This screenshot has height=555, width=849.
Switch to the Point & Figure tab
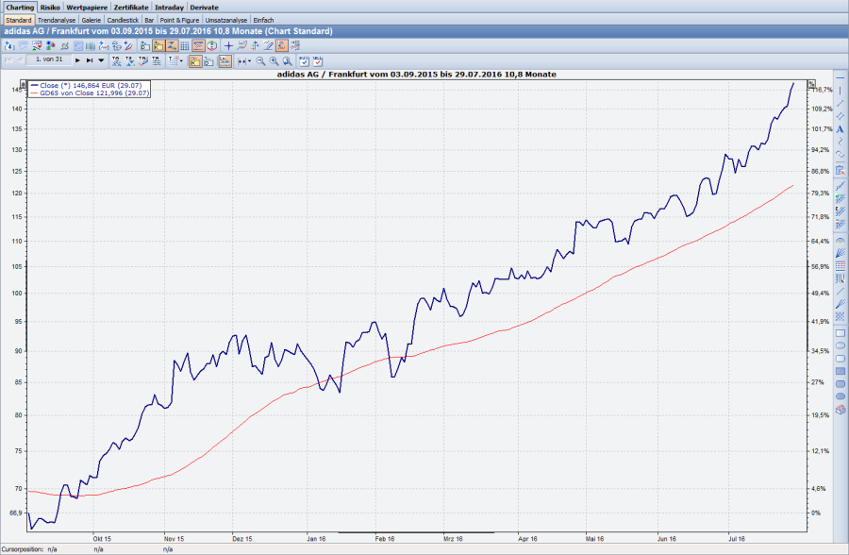tap(181, 19)
